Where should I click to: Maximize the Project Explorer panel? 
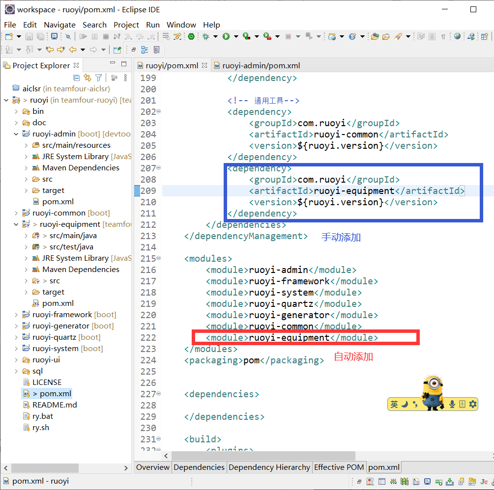[x=124, y=64]
